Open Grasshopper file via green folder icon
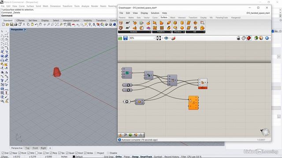This screenshot has height=158, width=282. (x=120, y=38)
